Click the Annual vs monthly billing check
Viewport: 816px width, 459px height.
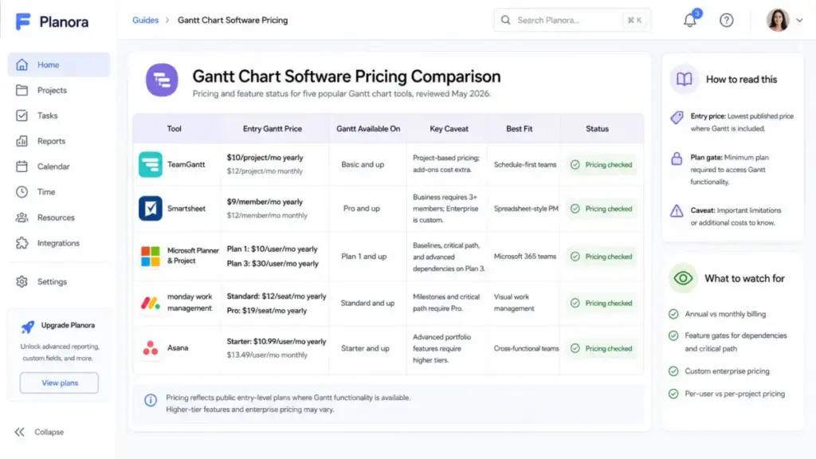click(673, 314)
